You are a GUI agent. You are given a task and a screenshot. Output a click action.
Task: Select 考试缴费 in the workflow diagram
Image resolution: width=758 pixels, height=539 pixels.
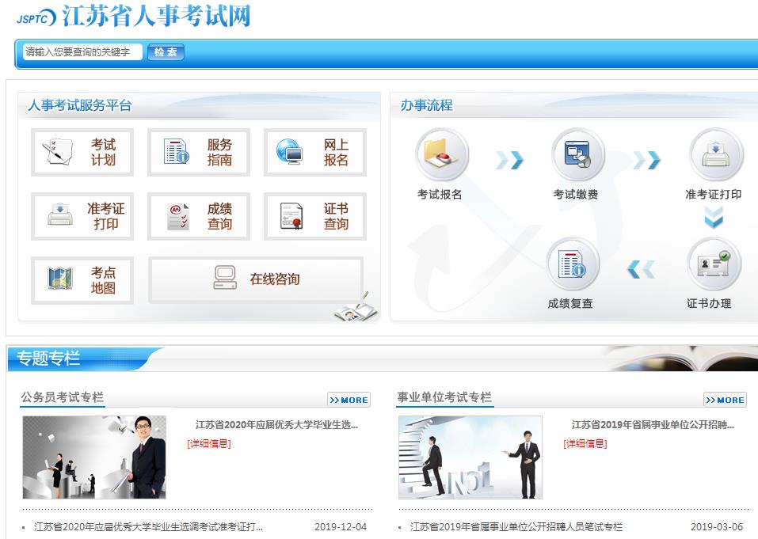coord(578,158)
